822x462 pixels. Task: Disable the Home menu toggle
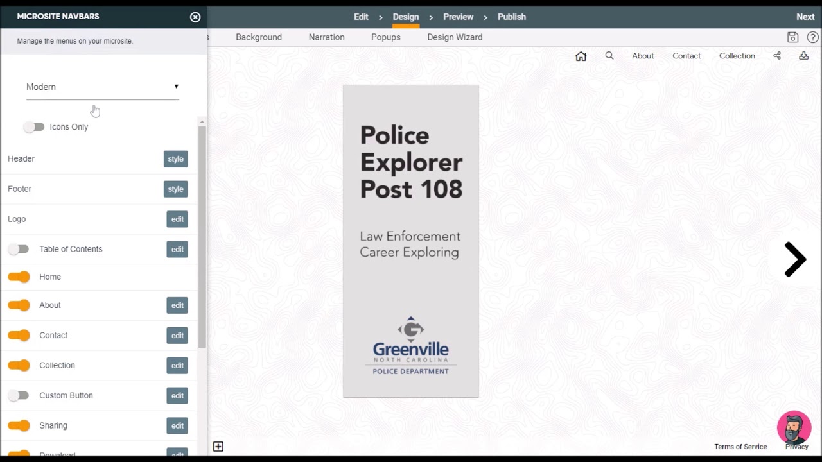pyautogui.click(x=19, y=277)
